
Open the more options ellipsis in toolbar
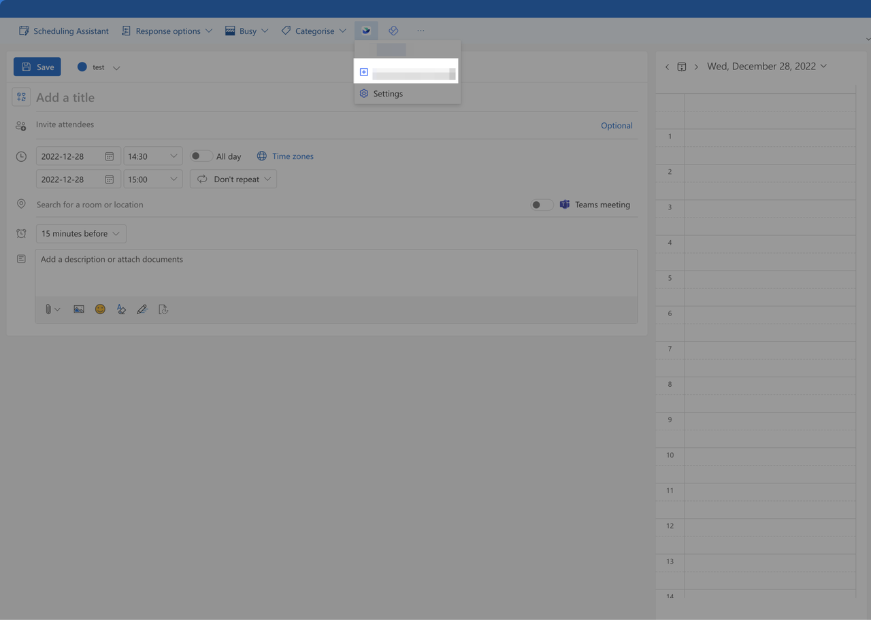pyautogui.click(x=421, y=31)
